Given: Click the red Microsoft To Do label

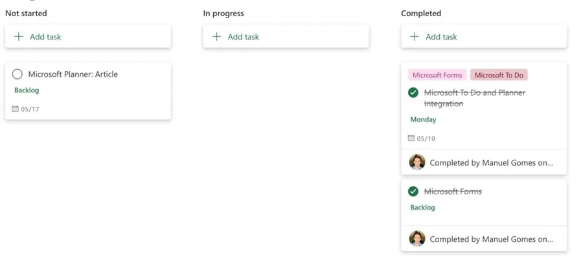Looking at the screenshot, I should (499, 75).
